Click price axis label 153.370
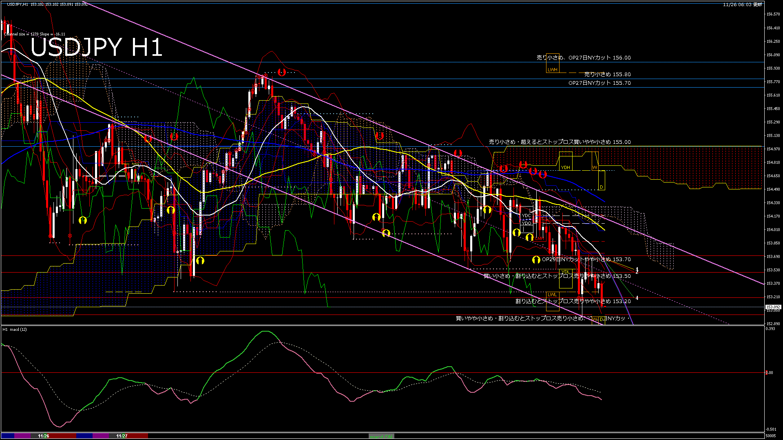The width and height of the screenshot is (783, 440). [x=773, y=284]
